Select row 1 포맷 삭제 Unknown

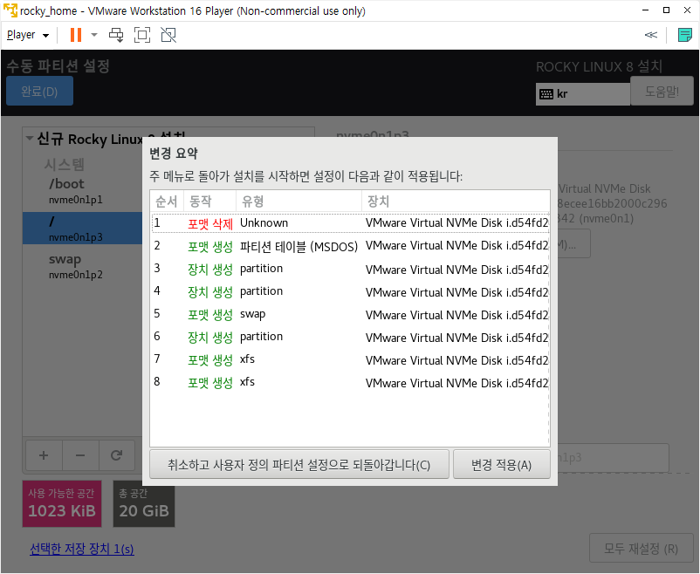coord(350,222)
